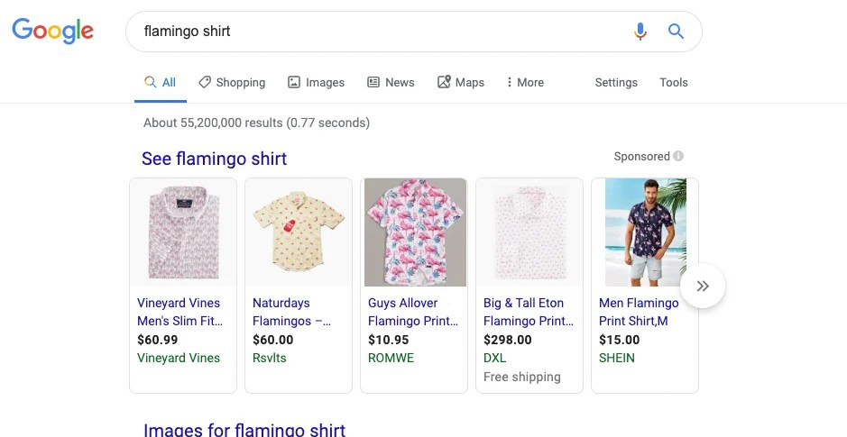847x437 pixels.
Task: Show next sponsored products with arrow
Action: [703, 287]
